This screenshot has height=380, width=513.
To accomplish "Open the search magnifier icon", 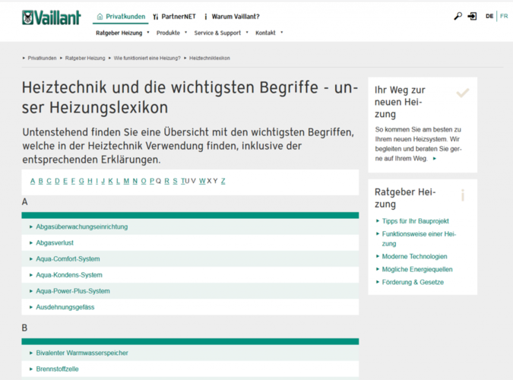I will 458,16.
